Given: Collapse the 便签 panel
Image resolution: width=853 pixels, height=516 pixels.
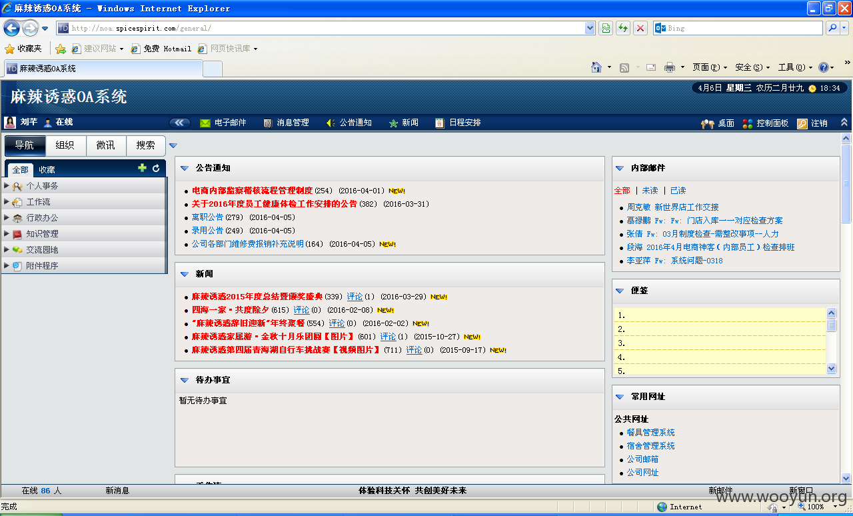Looking at the screenshot, I should click(x=620, y=291).
